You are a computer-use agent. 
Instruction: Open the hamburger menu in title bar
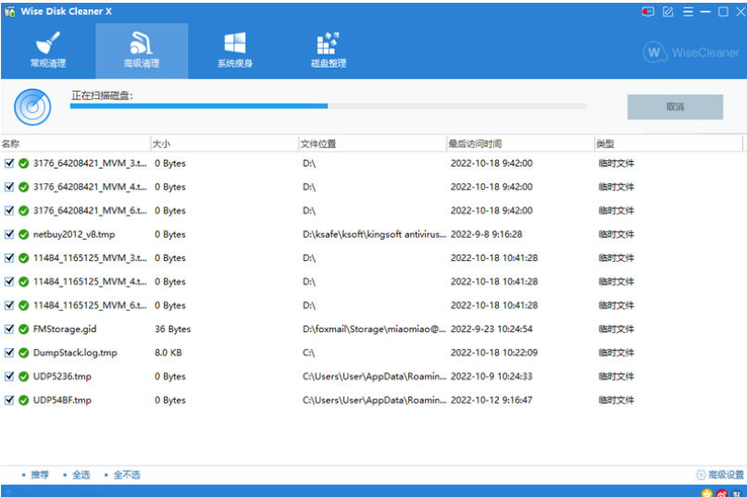point(688,12)
